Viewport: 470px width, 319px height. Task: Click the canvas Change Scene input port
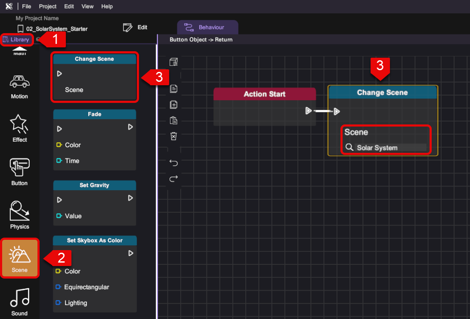(337, 111)
